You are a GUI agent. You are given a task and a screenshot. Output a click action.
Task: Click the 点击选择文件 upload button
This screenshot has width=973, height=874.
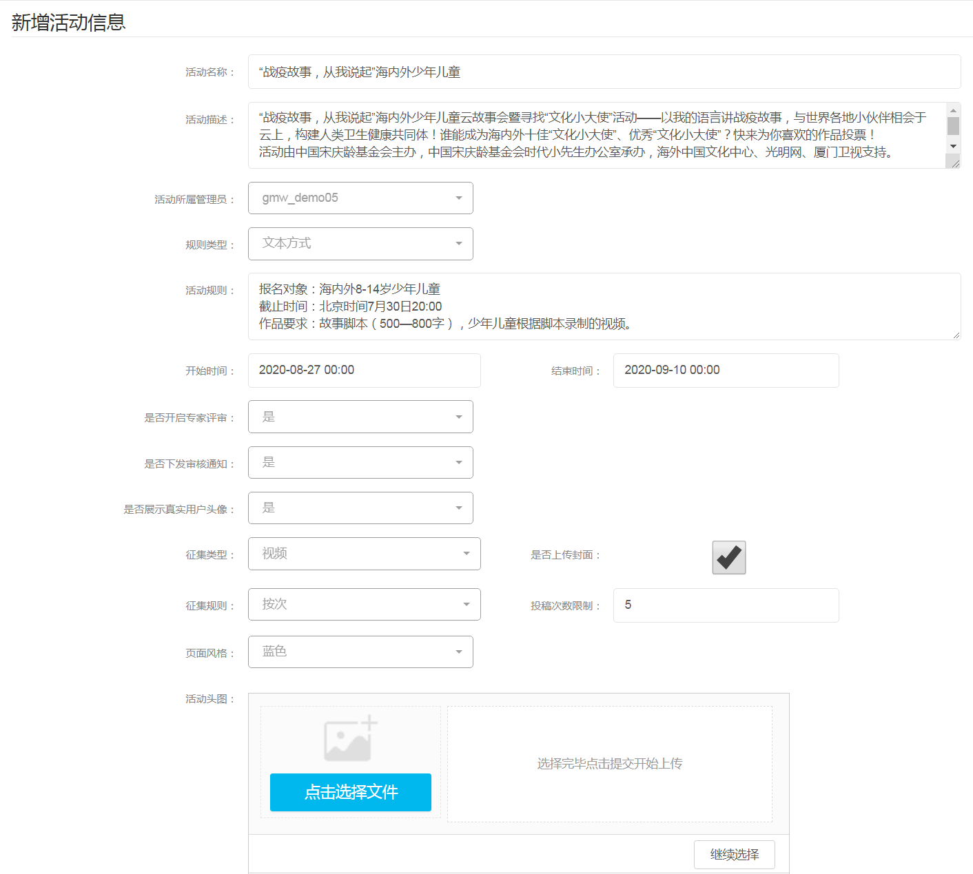click(351, 792)
